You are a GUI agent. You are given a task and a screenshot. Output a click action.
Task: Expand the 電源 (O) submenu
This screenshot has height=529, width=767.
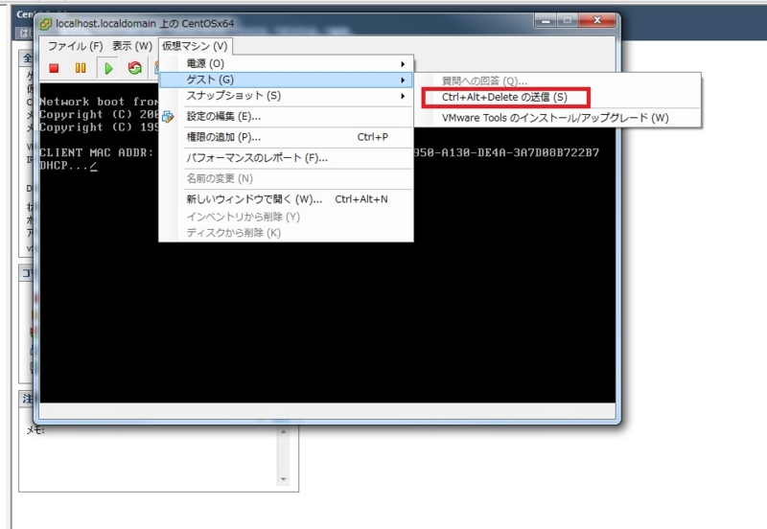286,63
